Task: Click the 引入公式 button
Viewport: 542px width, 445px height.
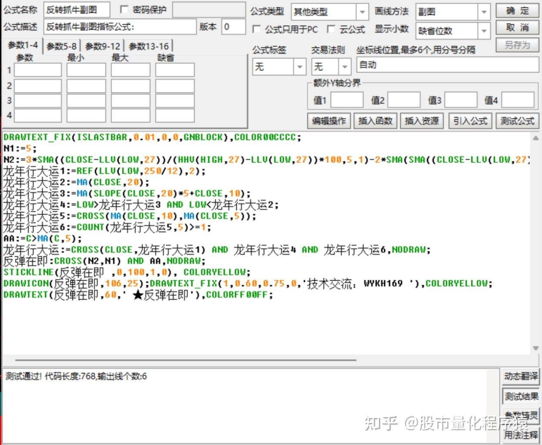Action: click(471, 121)
